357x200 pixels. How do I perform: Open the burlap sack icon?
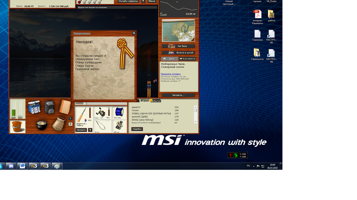tap(59, 124)
